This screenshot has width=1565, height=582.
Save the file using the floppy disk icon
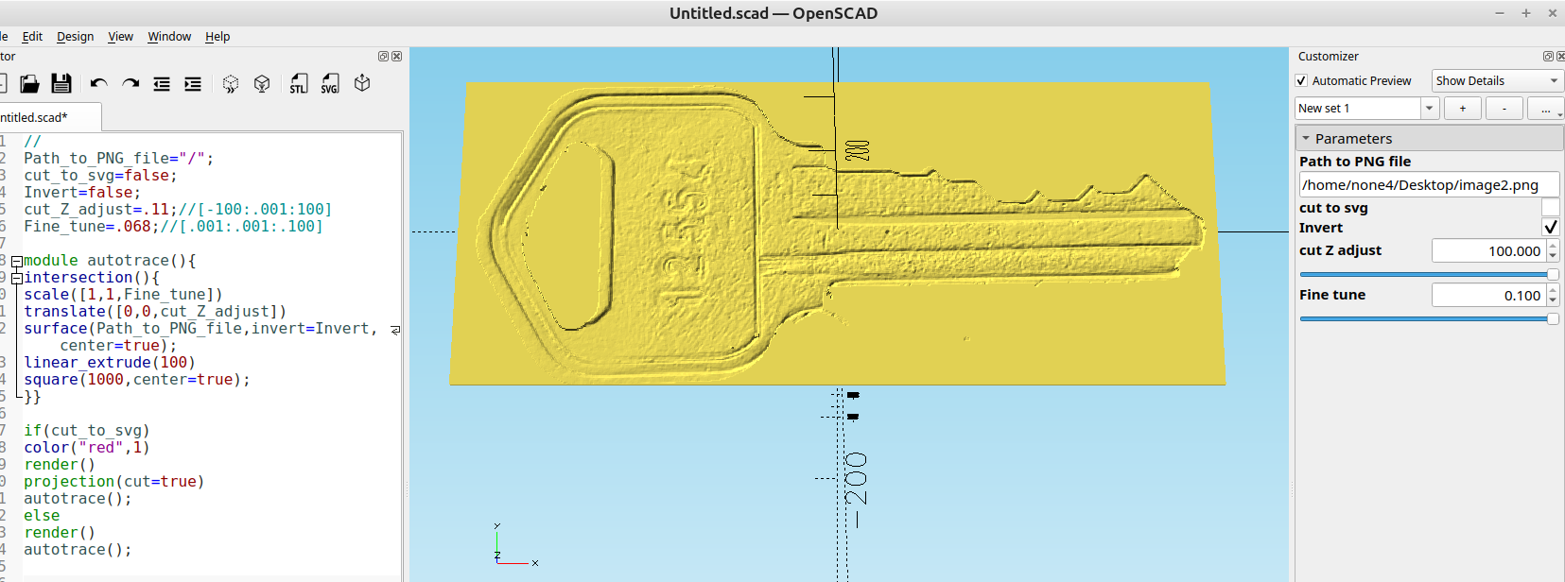tap(61, 84)
